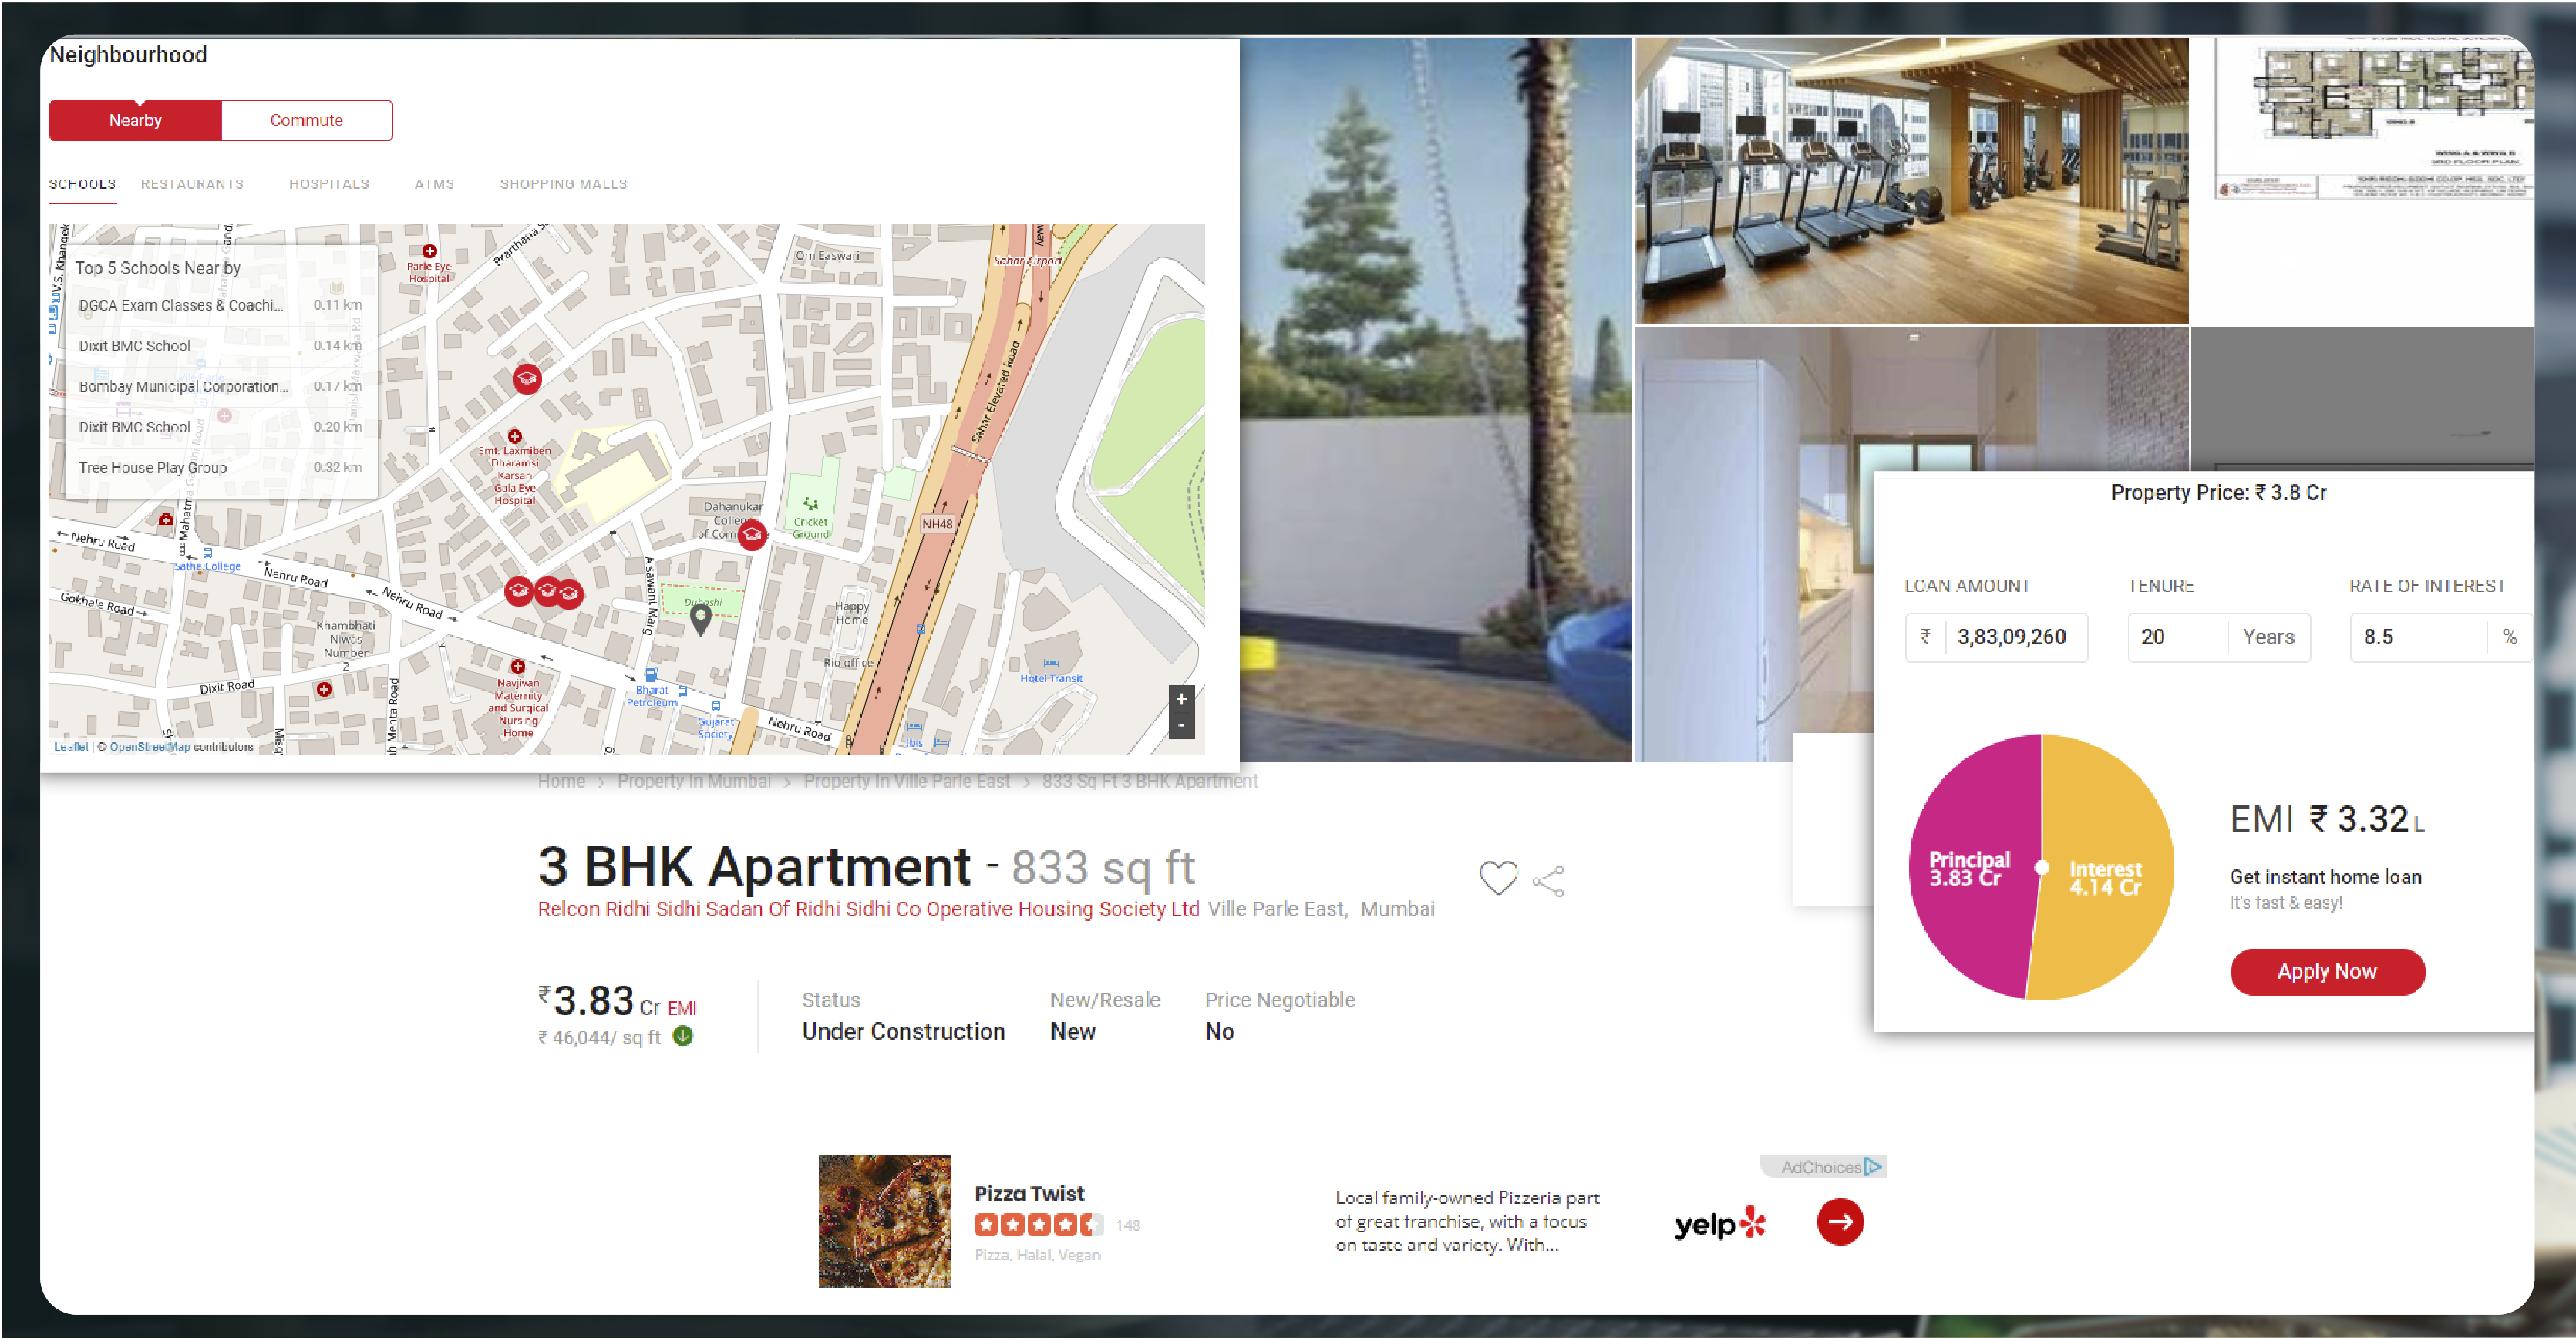The width and height of the screenshot is (2576, 1338).
Task: Toggle Nearby tab on neighbourhood map
Action: point(135,119)
